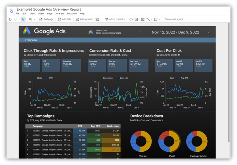
Task: Select the rectangle shape tool
Action: click(x=156, y=19)
